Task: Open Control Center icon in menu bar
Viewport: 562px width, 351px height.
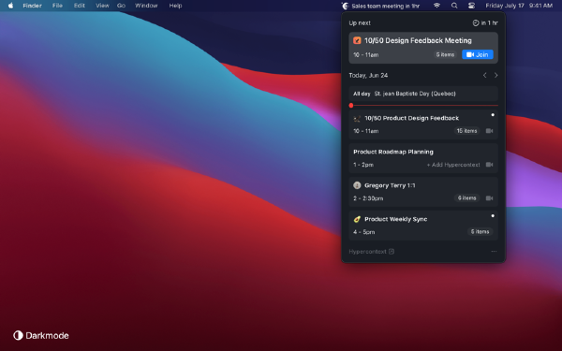Action: pos(471,6)
